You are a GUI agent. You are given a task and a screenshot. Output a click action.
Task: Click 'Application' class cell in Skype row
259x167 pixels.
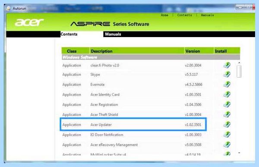coord(72,75)
